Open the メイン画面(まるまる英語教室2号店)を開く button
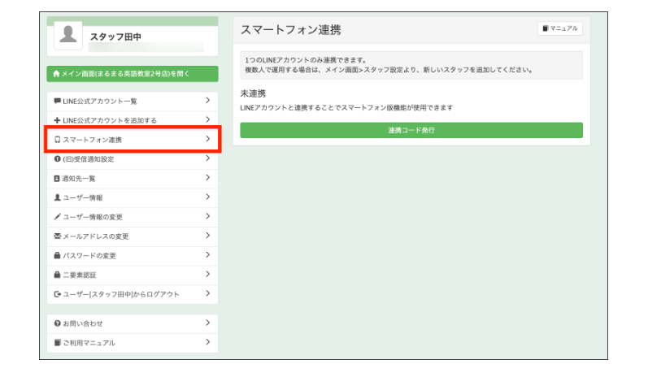The image size is (648, 377). (132, 74)
